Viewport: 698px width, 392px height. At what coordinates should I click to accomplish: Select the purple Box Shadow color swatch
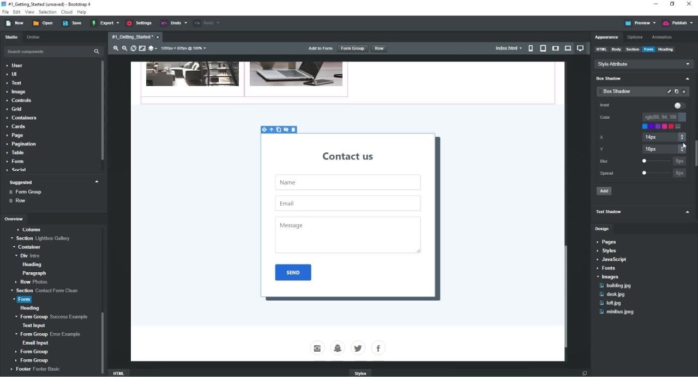point(651,126)
